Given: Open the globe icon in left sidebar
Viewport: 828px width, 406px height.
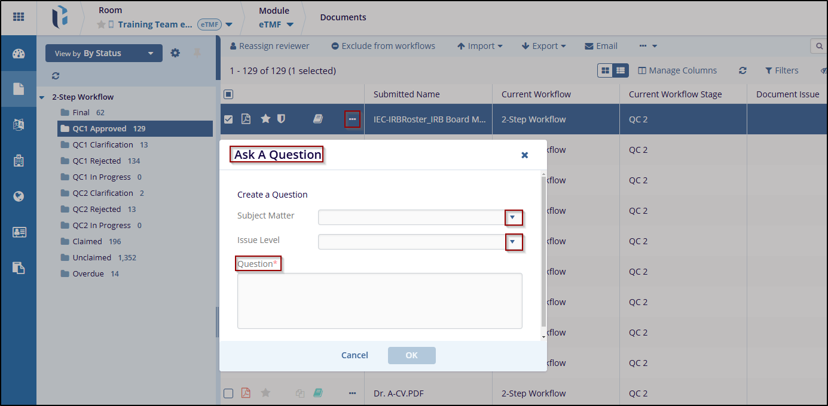Looking at the screenshot, I should coord(19,196).
